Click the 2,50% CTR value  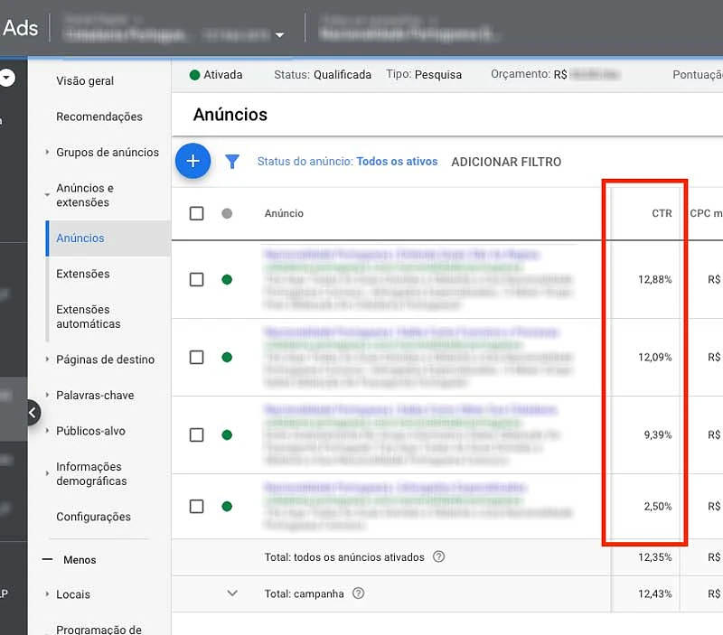pyautogui.click(x=658, y=507)
